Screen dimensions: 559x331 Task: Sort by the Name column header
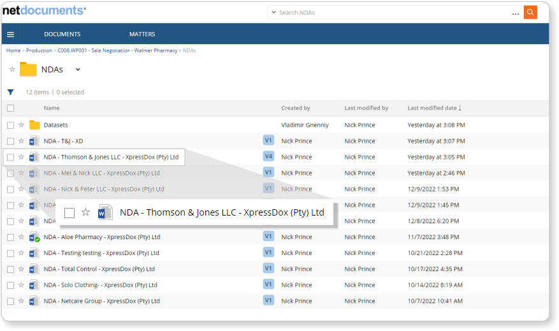point(52,108)
